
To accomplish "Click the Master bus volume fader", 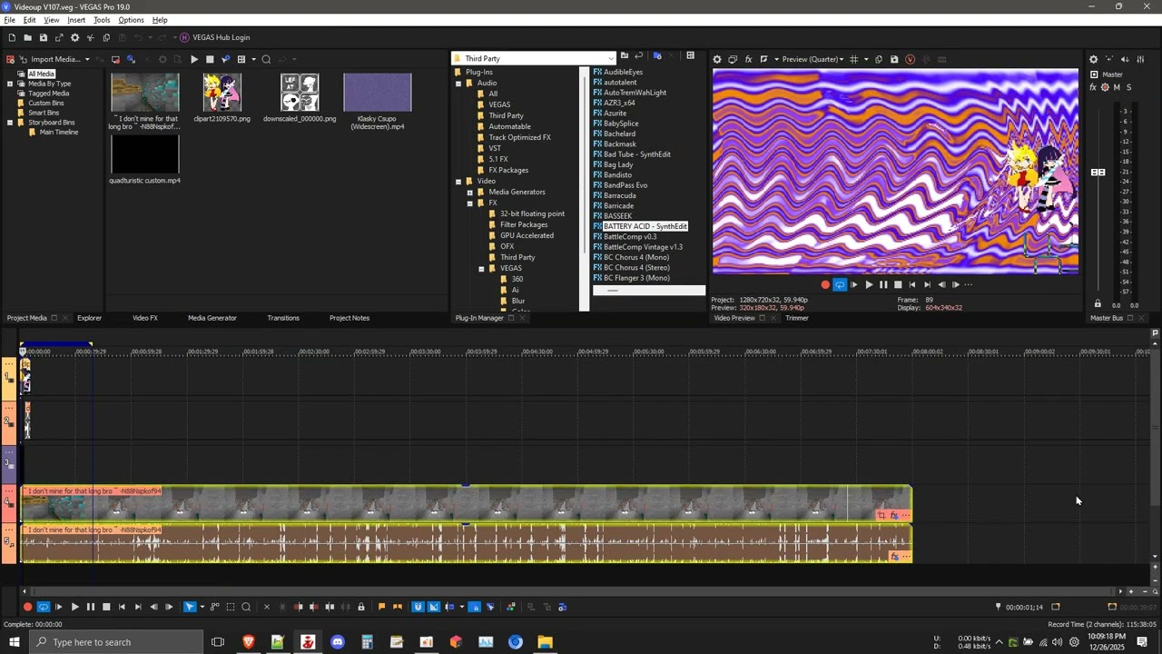I will click(x=1098, y=172).
